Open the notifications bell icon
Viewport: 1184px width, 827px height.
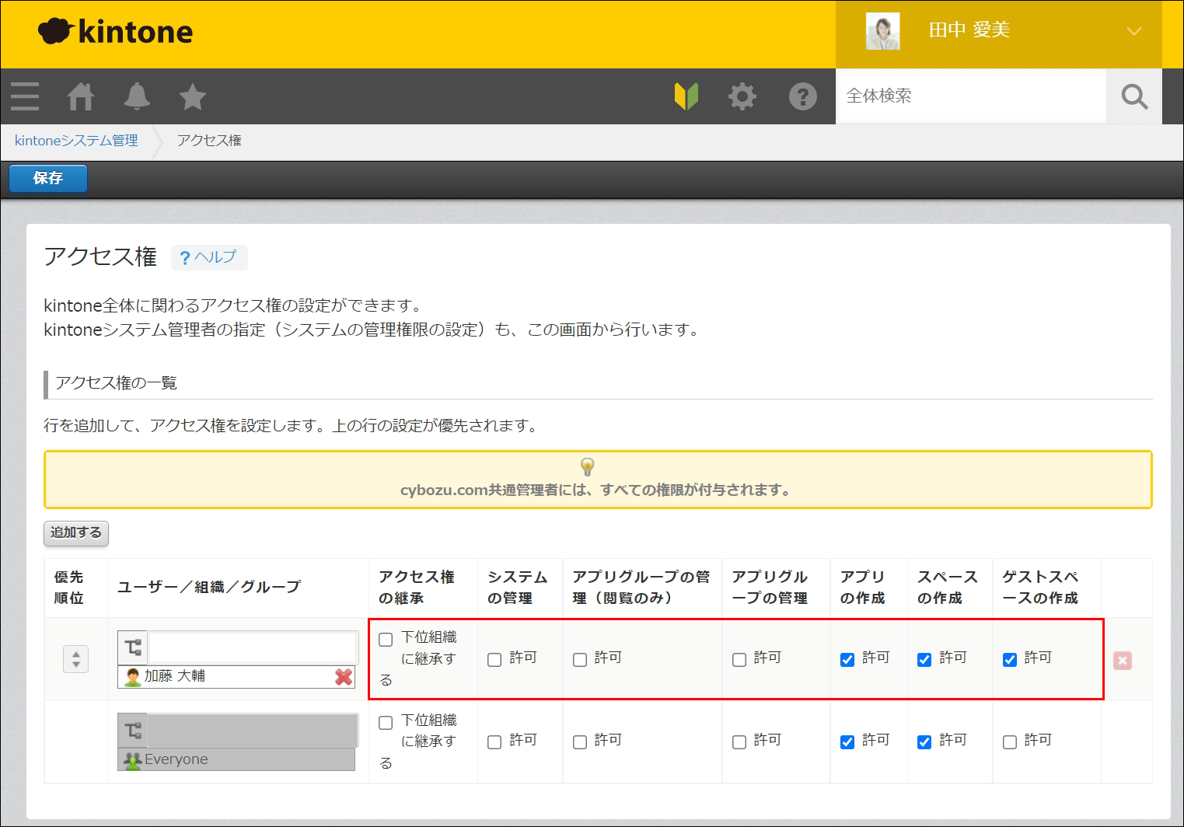[137, 96]
